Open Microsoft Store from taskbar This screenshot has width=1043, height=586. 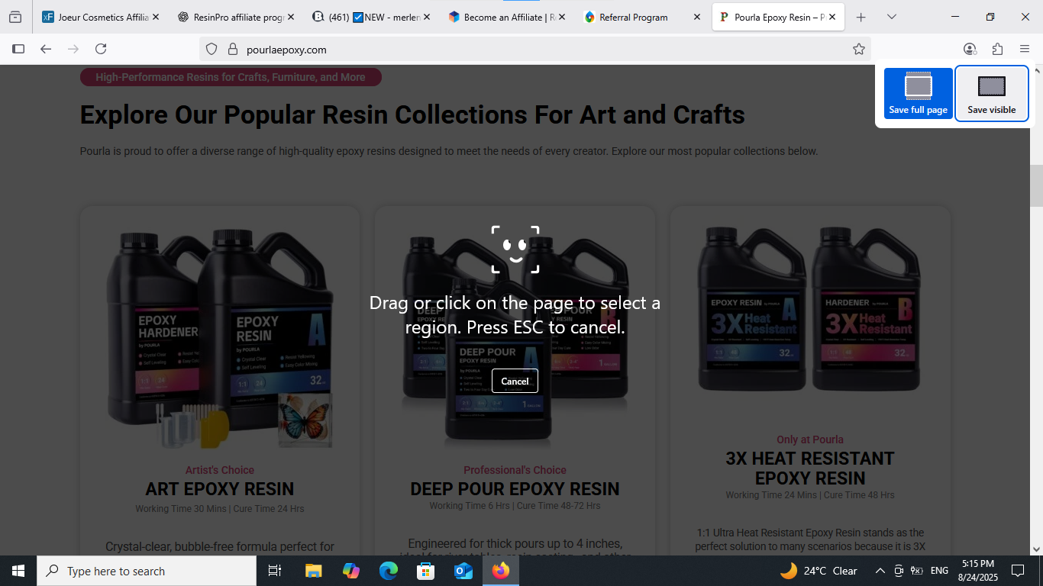click(x=426, y=571)
